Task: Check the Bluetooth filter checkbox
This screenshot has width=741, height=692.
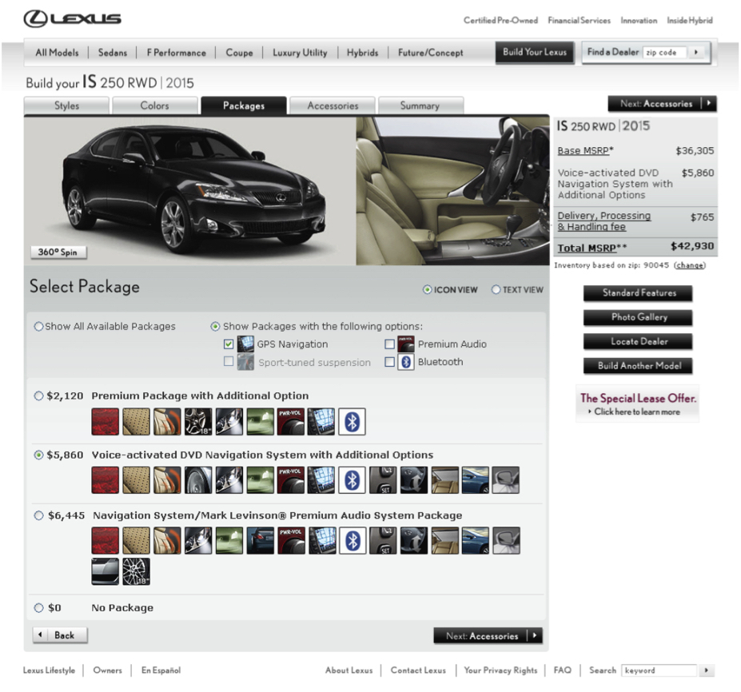Action: pos(390,362)
